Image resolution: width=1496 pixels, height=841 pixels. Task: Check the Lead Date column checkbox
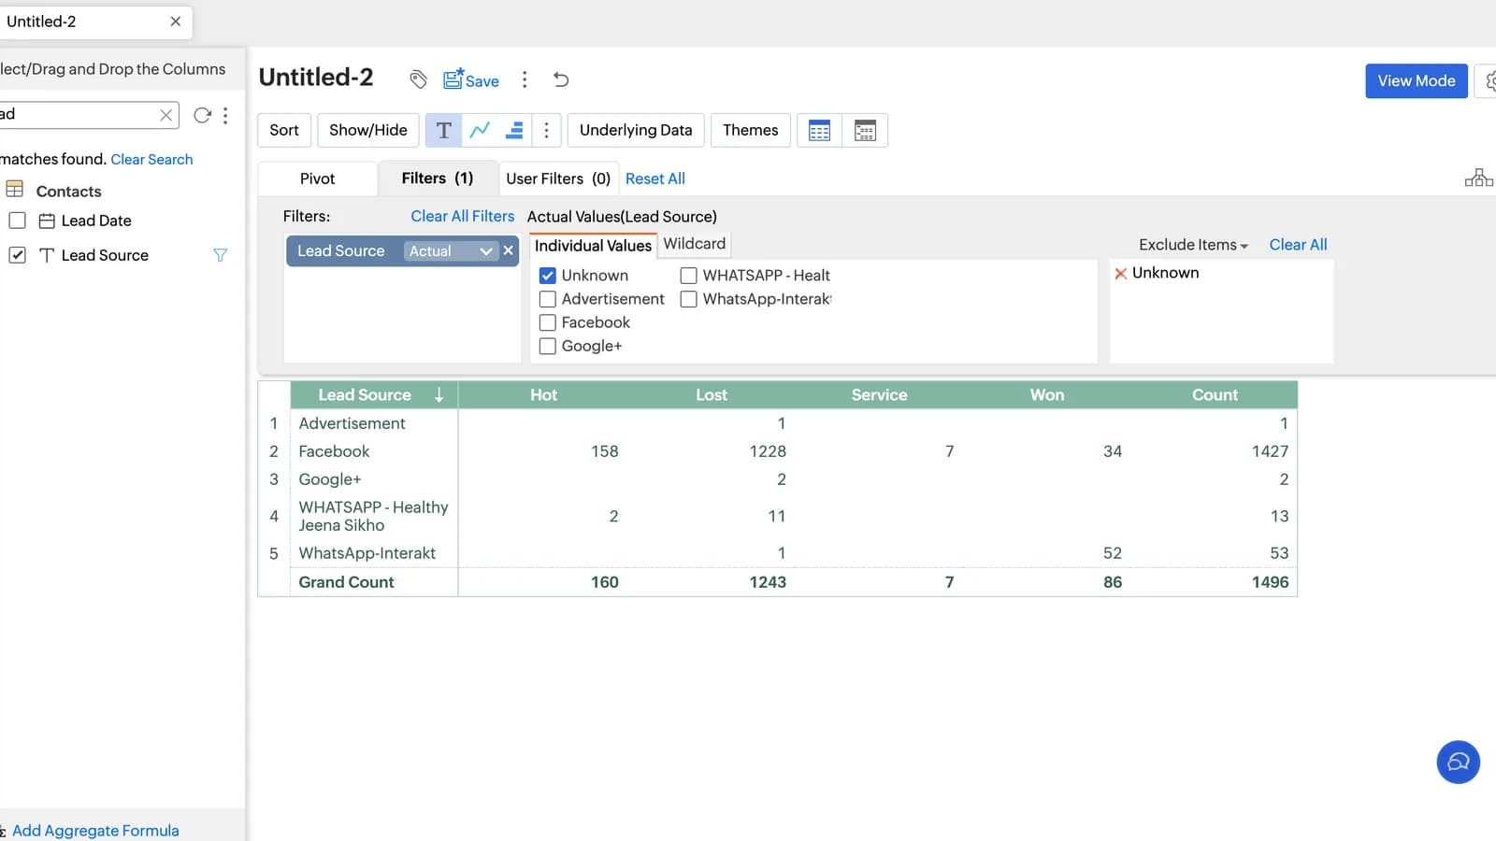pos(17,221)
